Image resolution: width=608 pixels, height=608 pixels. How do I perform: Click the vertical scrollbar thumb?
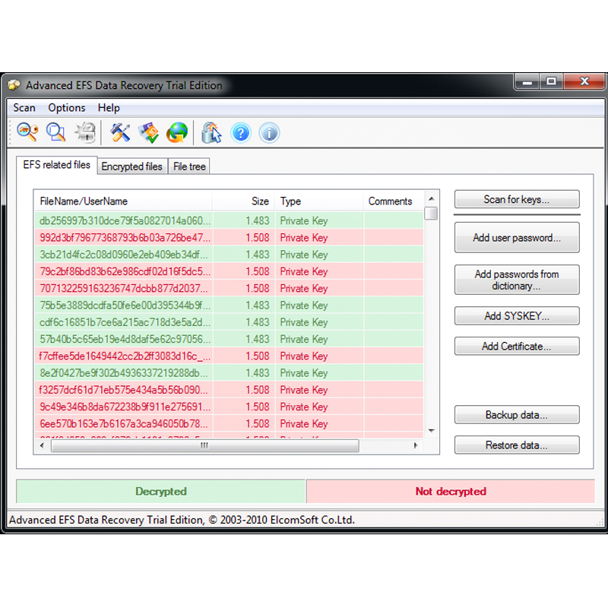pyautogui.click(x=431, y=214)
